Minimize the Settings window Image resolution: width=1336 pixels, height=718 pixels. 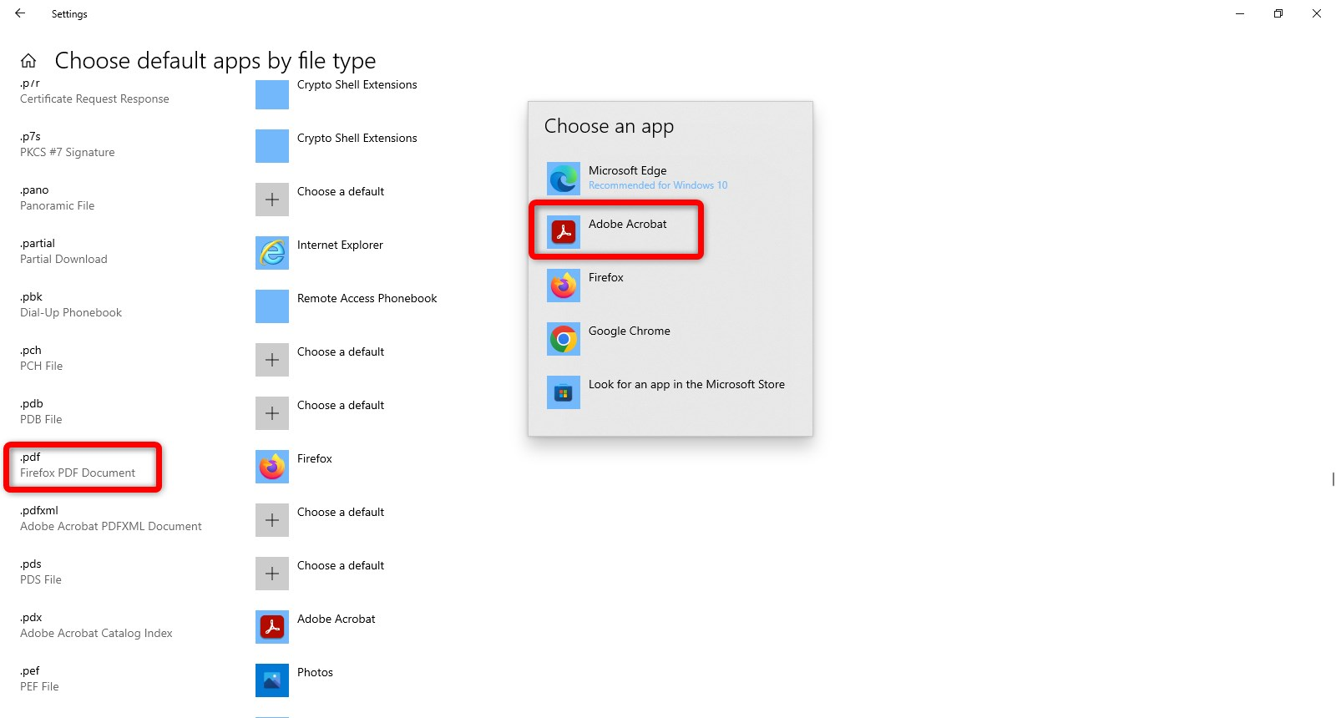click(x=1240, y=13)
